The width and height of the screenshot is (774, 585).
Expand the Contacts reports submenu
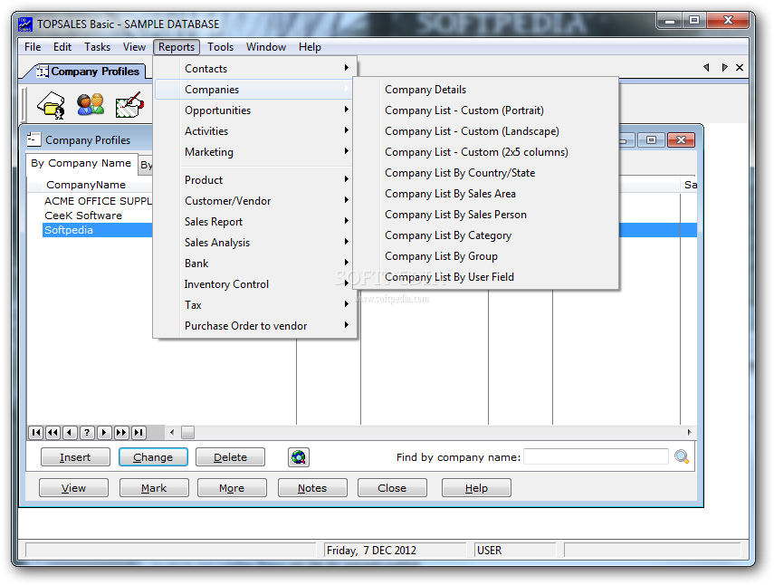[x=255, y=69]
